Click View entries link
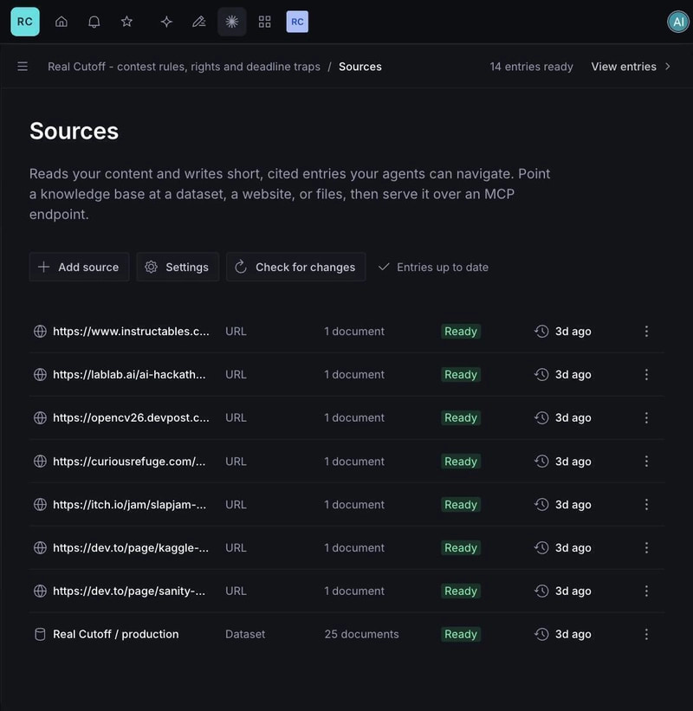This screenshot has width=693, height=711. pyautogui.click(x=624, y=67)
